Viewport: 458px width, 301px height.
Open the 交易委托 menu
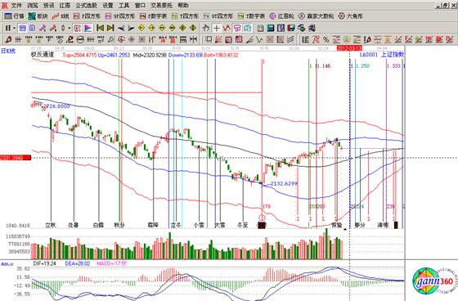tap(162, 5)
